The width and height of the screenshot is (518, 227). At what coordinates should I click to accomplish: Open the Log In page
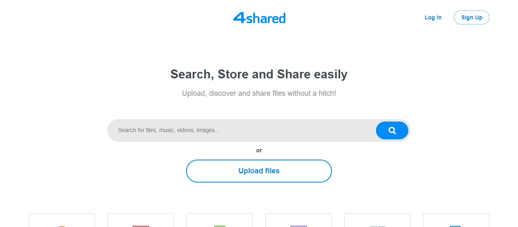433,17
